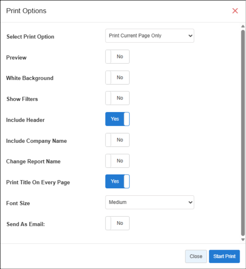Turn on White Background switch
The height and width of the screenshot is (269, 246).
click(x=117, y=78)
